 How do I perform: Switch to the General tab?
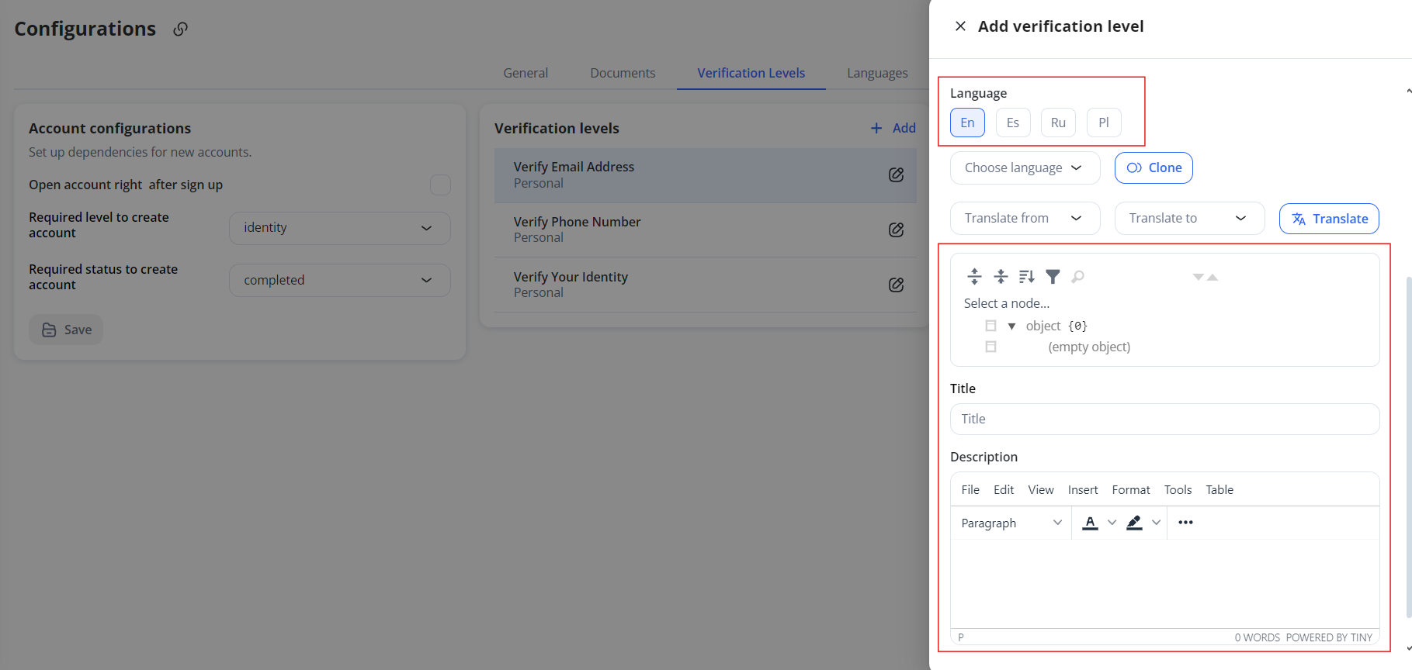[526, 73]
